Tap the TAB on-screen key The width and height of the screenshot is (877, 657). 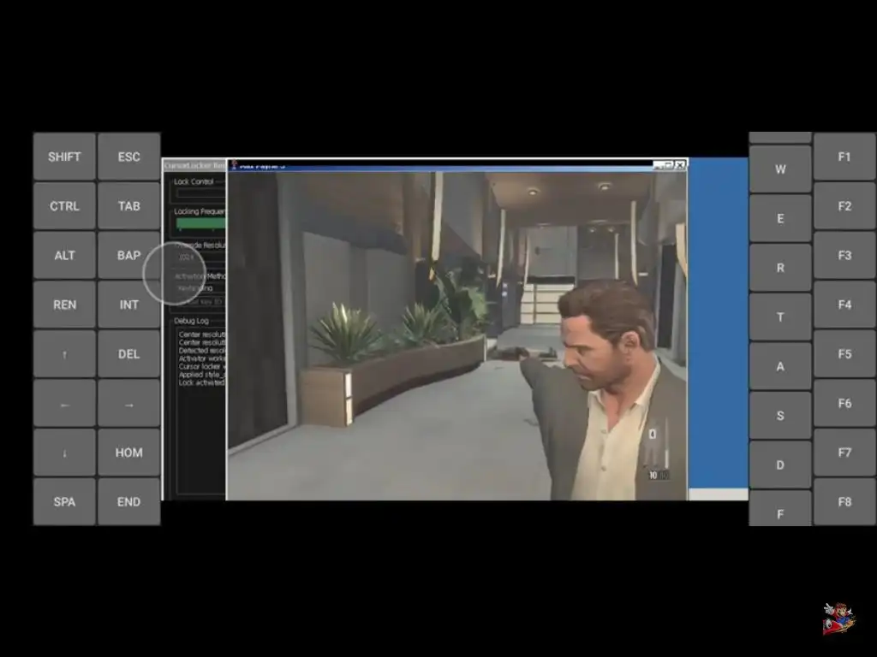(128, 206)
